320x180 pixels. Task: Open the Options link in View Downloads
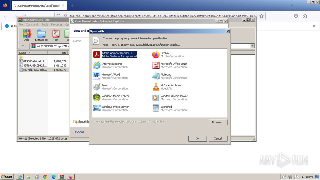tap(79, 132)
